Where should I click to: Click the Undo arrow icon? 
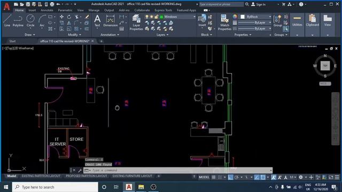point(58,4)
